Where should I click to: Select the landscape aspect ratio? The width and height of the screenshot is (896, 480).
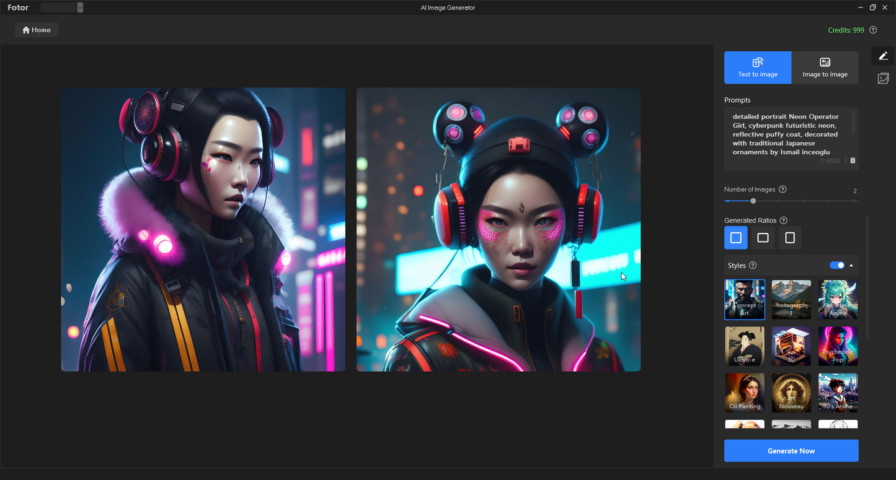763,238
